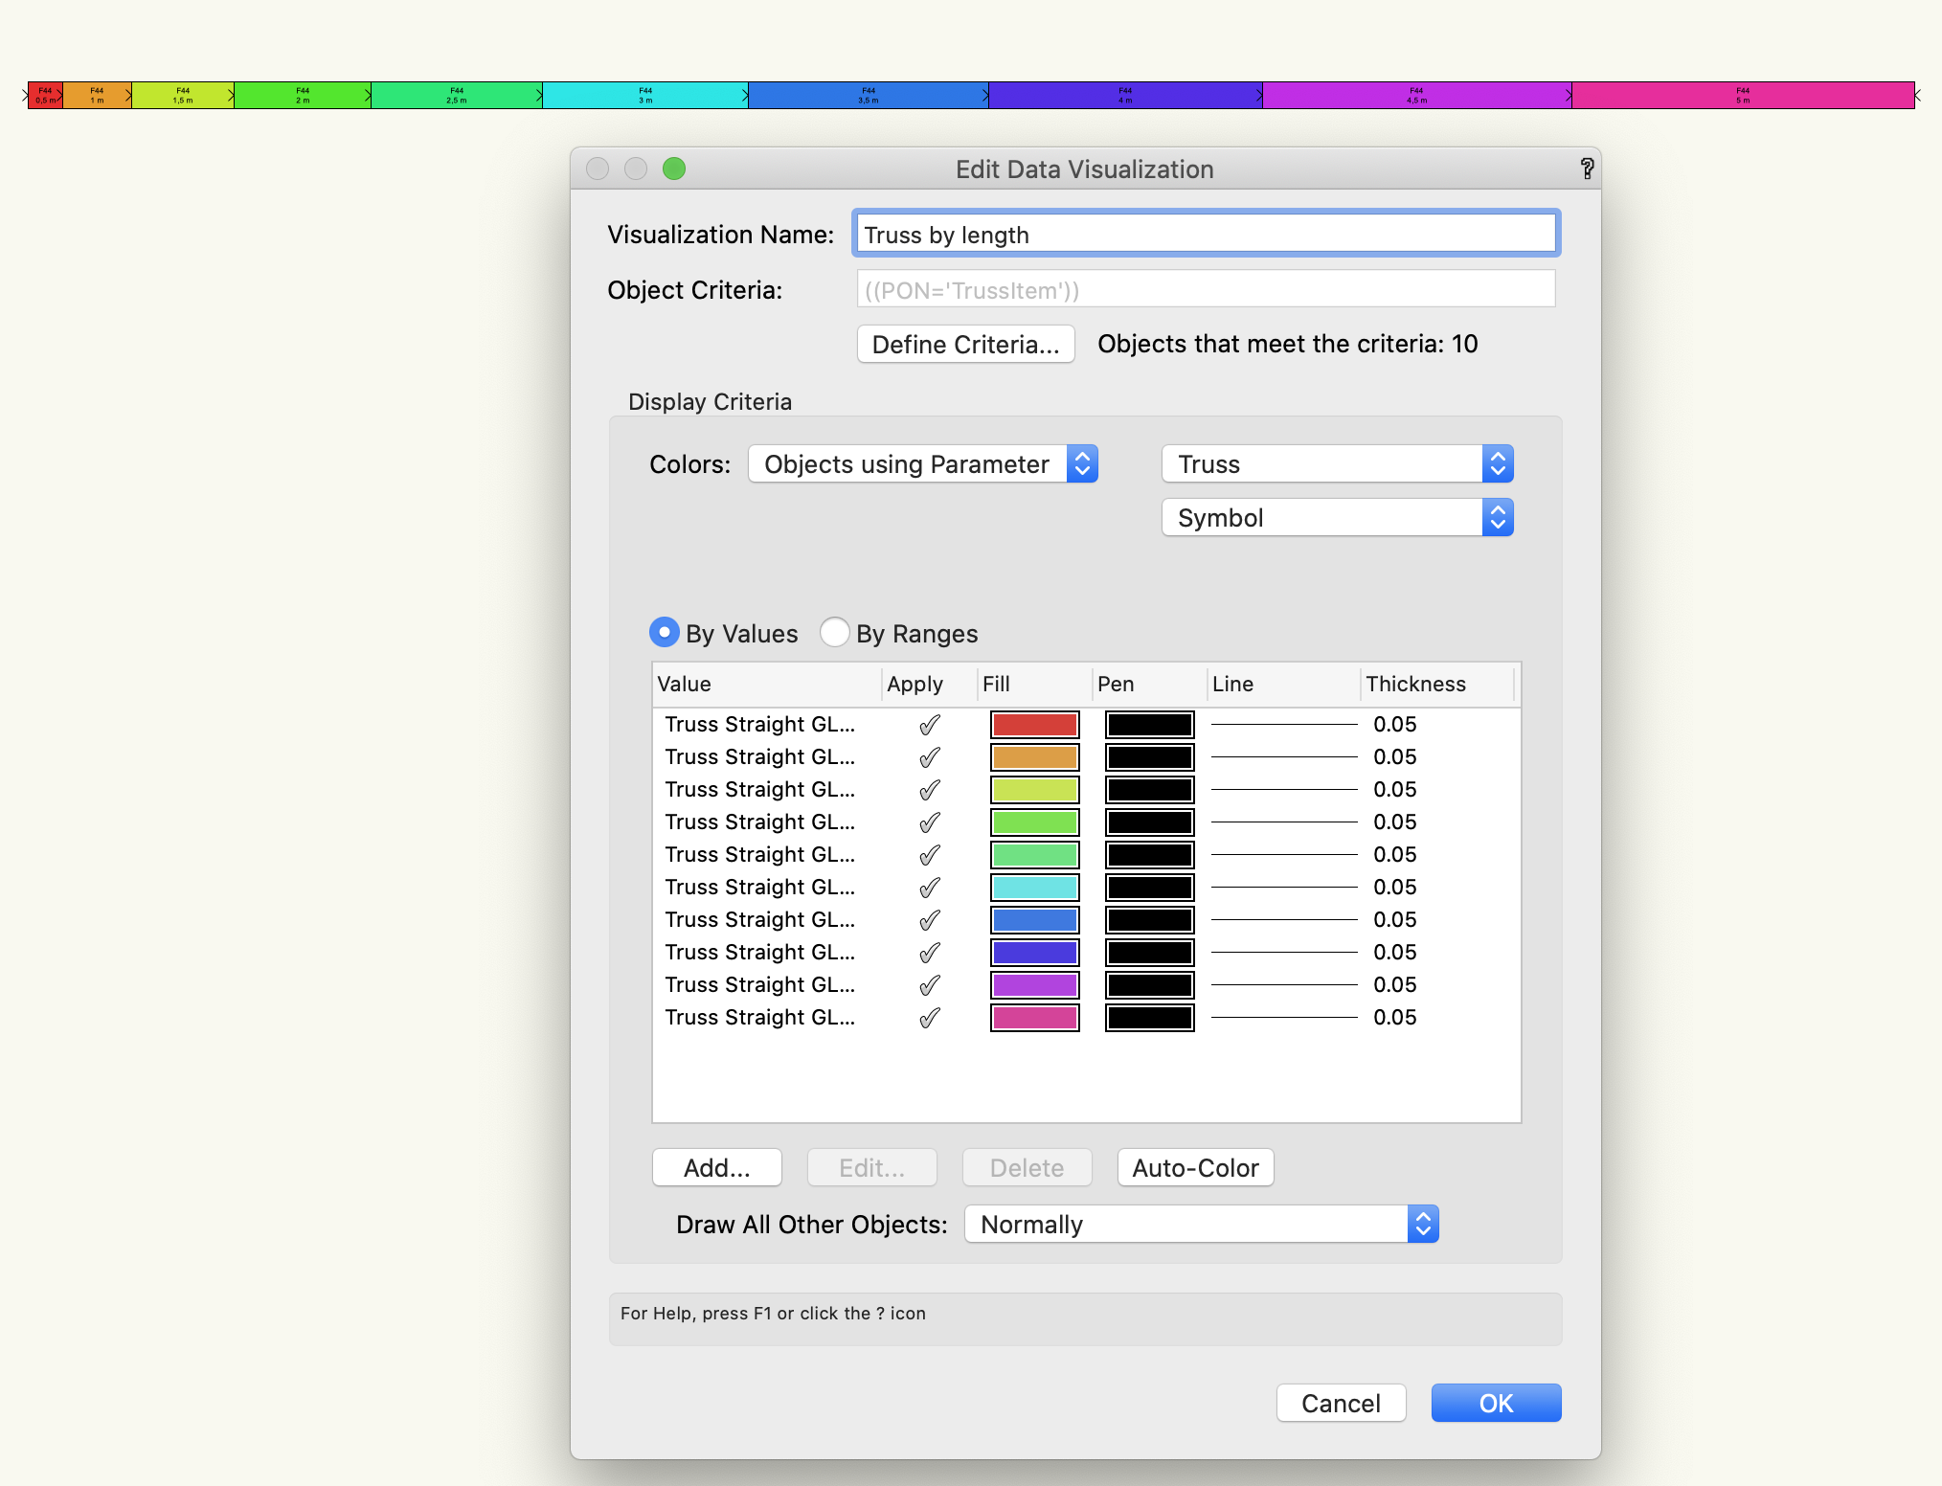Click the green zoom window button
The width and height of the screenshot is (1942, 1486).
point(674,169)
